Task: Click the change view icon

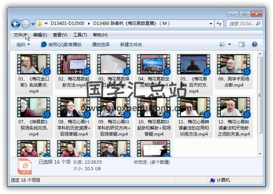Action: point(222,44)
